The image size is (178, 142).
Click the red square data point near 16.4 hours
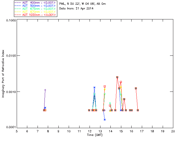pyautogui.click(x=136, y=88)
